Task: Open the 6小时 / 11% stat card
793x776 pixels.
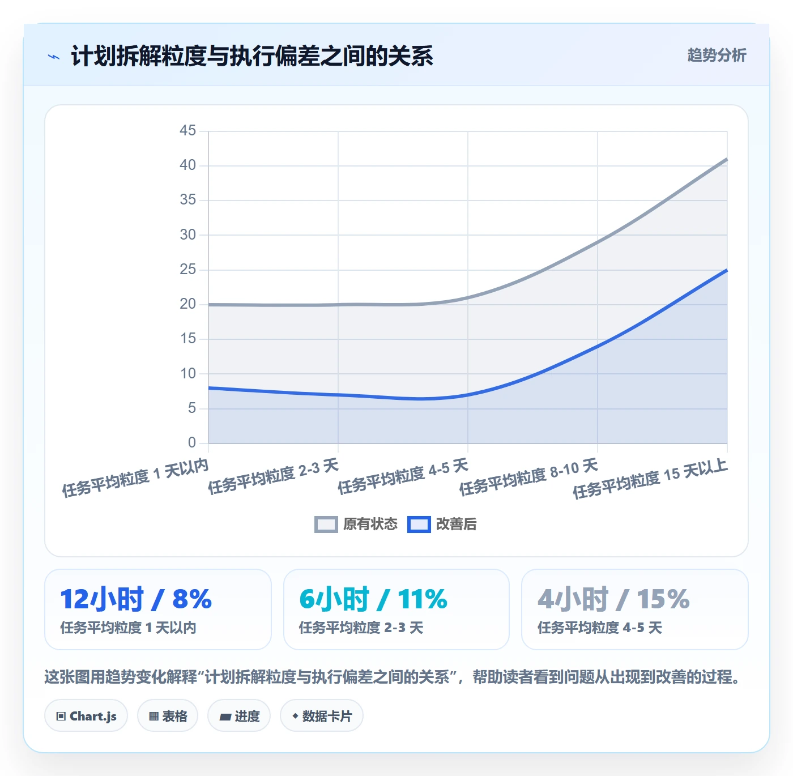Action: tap(396, 609)
